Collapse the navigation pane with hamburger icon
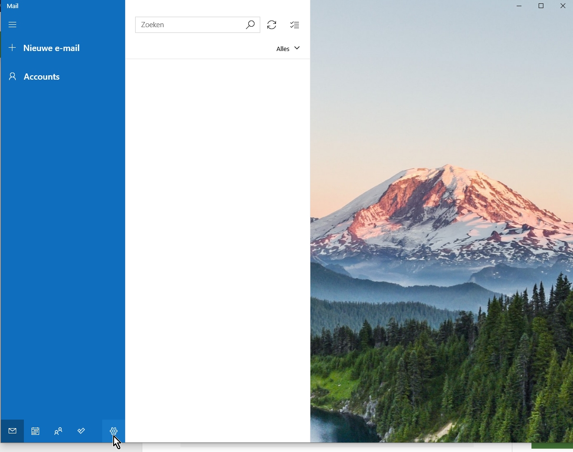Screen dimensions: 573x452 (12, 25)
